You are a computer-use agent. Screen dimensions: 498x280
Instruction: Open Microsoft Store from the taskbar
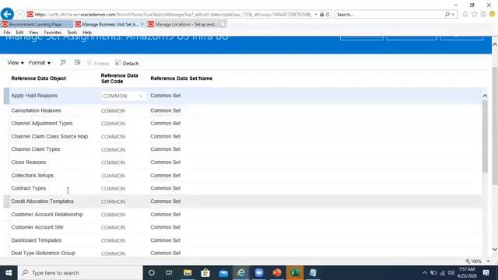coord(205,273)
